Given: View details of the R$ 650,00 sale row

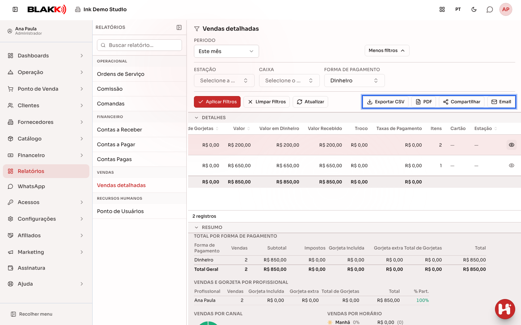Looking at the screenshot, I should 512,165.
